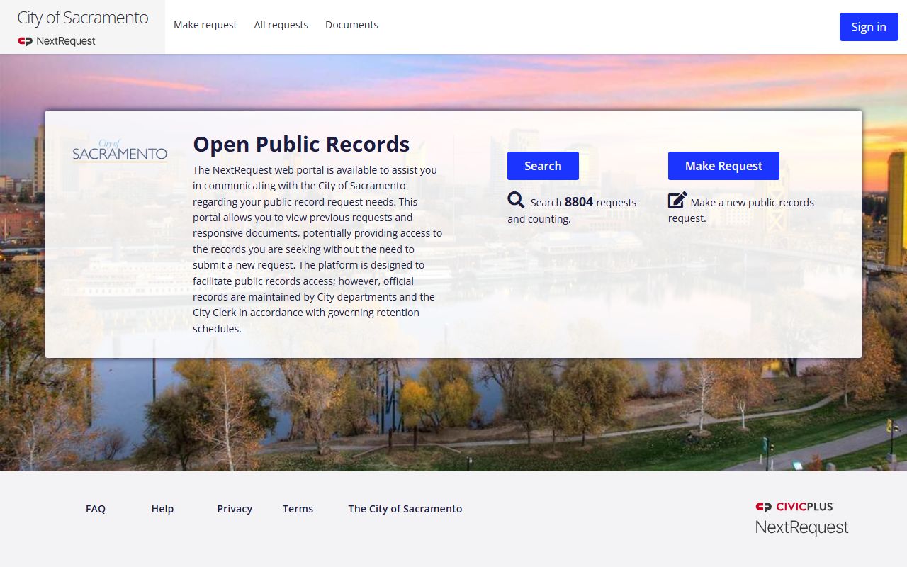Click the NextRequest logo in the header
The image size is (907, 567).
click(x=57, y=41)
